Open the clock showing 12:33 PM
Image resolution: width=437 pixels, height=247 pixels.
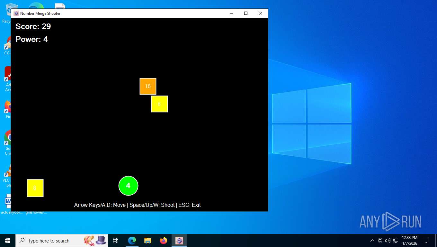coord(410,241)
